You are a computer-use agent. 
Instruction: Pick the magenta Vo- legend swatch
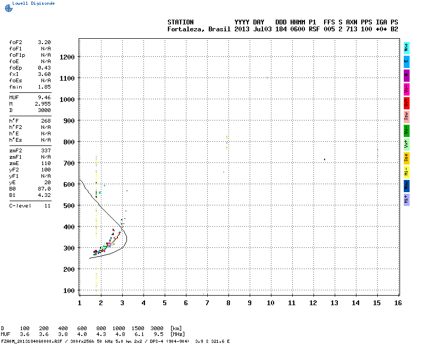click(406, 89)
